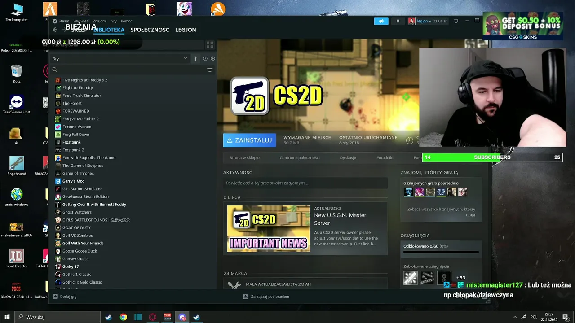The image size is (575, 323).
Task: Open Opera from the Windows taskbar
Action: (x=153, y=317)
